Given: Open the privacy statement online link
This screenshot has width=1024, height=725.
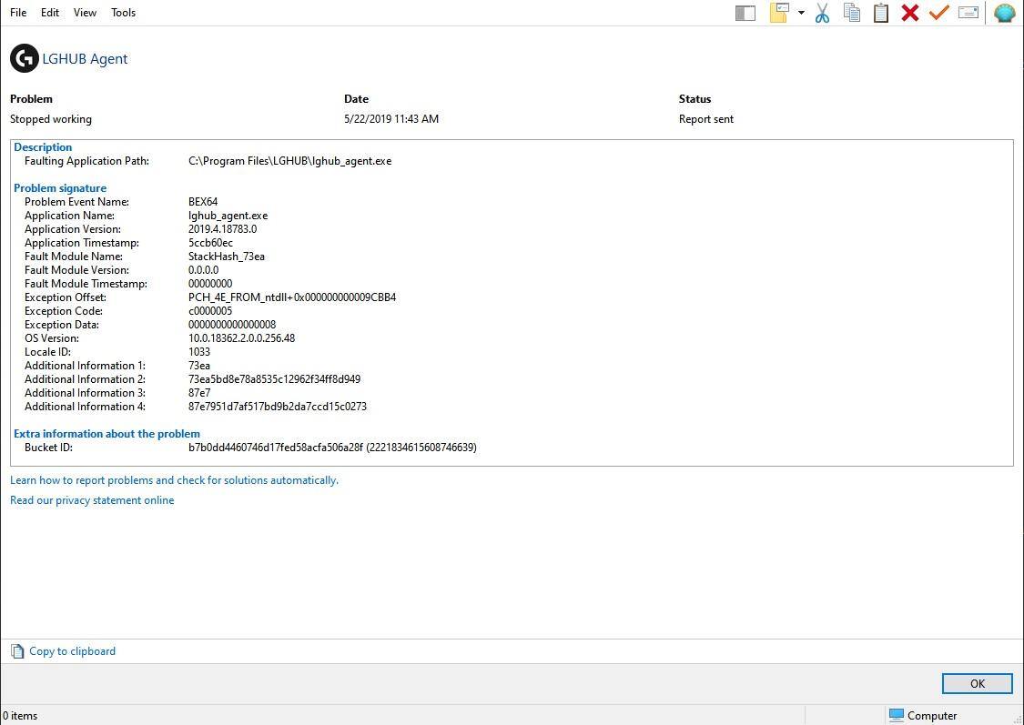Looking at the screenshot, I should 92,500.
